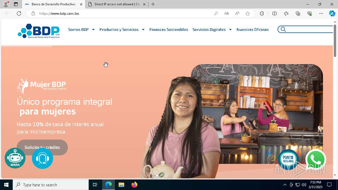Open the Favorites list icon
The width and height of the screenshot is (338, 190).
click(x=286, y=13)
